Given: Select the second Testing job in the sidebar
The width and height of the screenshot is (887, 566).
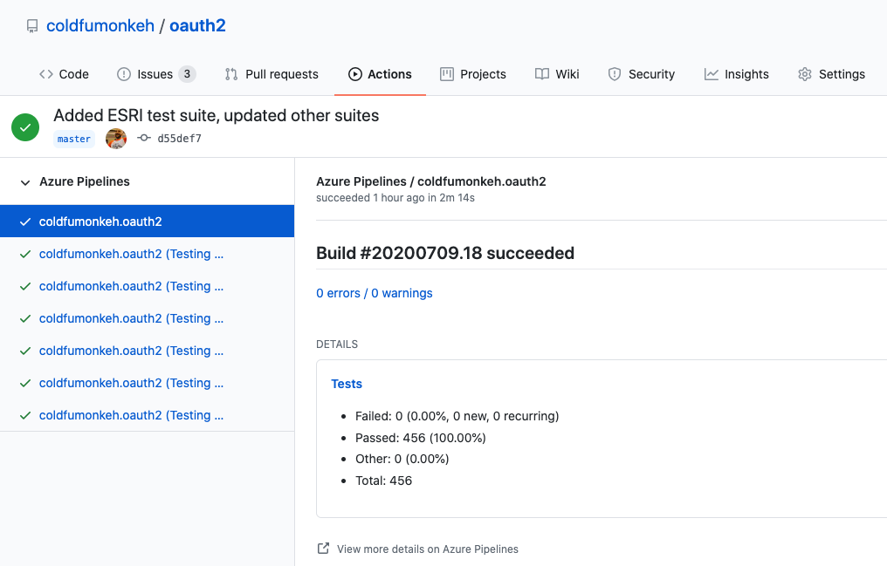Looking at the screenshot, I should point(131,286).
